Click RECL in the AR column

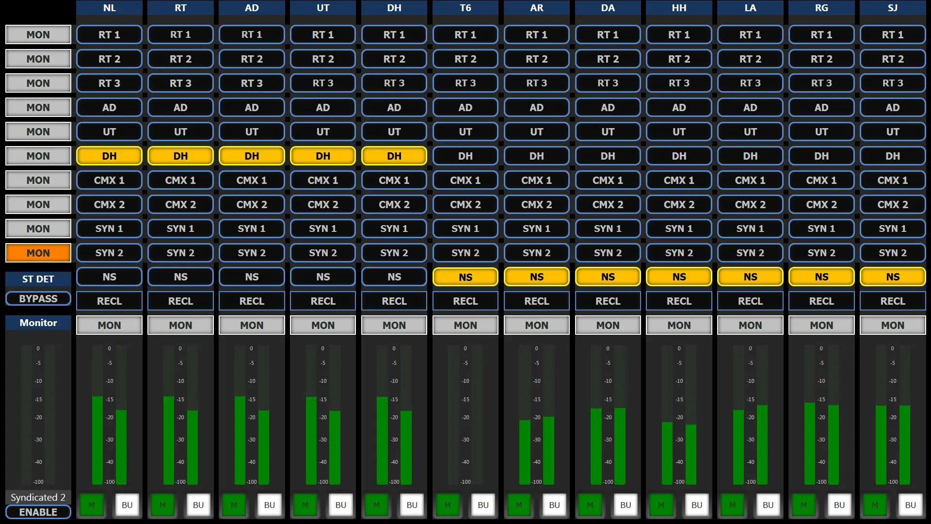[x=537, y=301]
